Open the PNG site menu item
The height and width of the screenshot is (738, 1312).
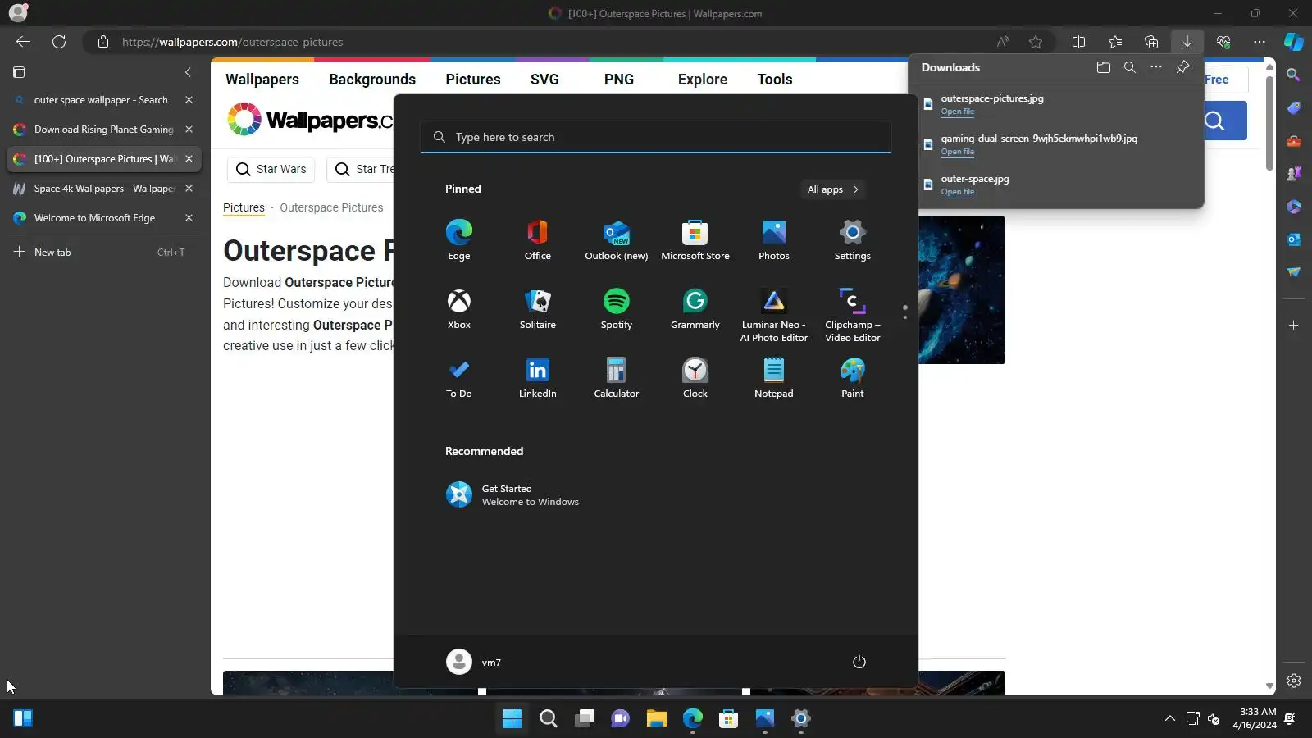click(x=619, y=80)
